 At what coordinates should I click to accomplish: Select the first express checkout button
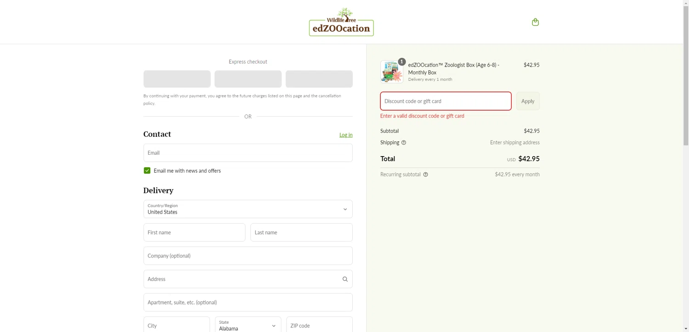[177, 79]
